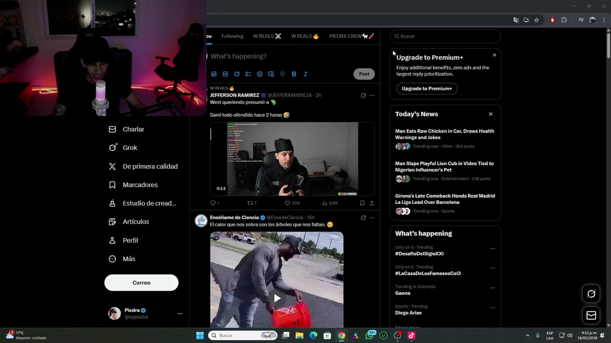The image size is (611, 343).
Task: Open trend #DesafioDelSigloXXI
Action: (x=419, y=254)
